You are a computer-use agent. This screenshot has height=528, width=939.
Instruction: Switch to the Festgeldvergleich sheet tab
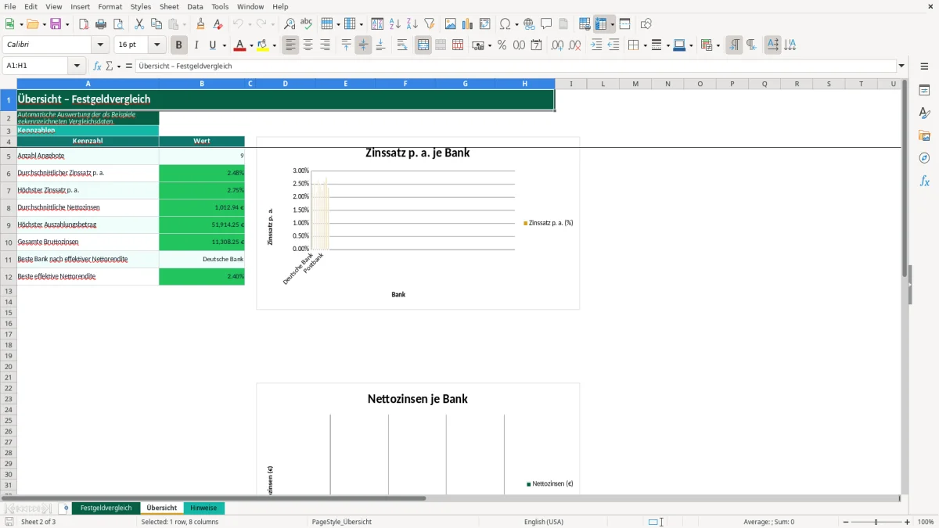coord(106,508)
